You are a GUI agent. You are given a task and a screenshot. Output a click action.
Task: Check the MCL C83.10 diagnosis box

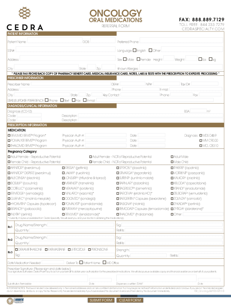201,146
